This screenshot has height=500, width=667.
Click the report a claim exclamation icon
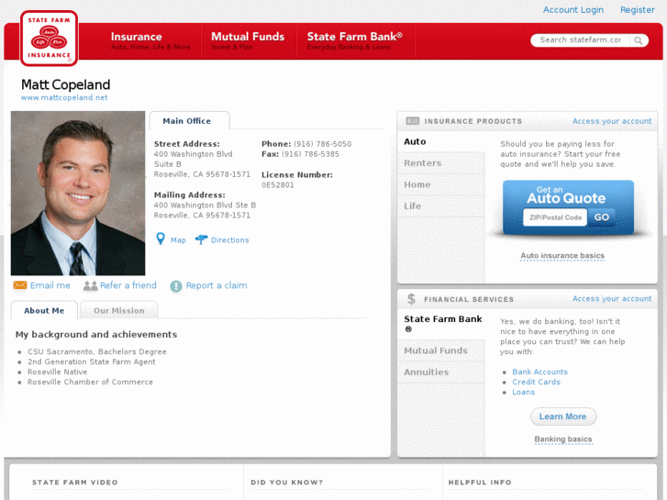pyautogui.click(x=175, y=286)
